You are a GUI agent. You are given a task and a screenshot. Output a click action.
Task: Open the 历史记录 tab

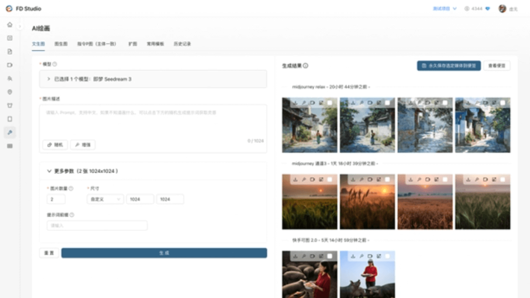click(x=182, y=44)
